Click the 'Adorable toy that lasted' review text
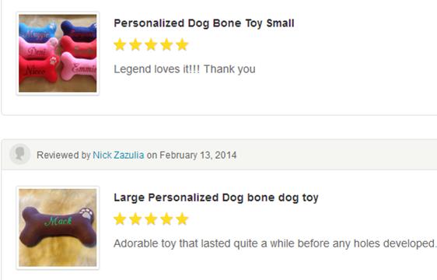 275,243
